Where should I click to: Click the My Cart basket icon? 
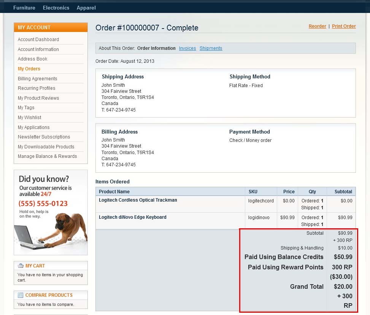click(x=21, y=266)
